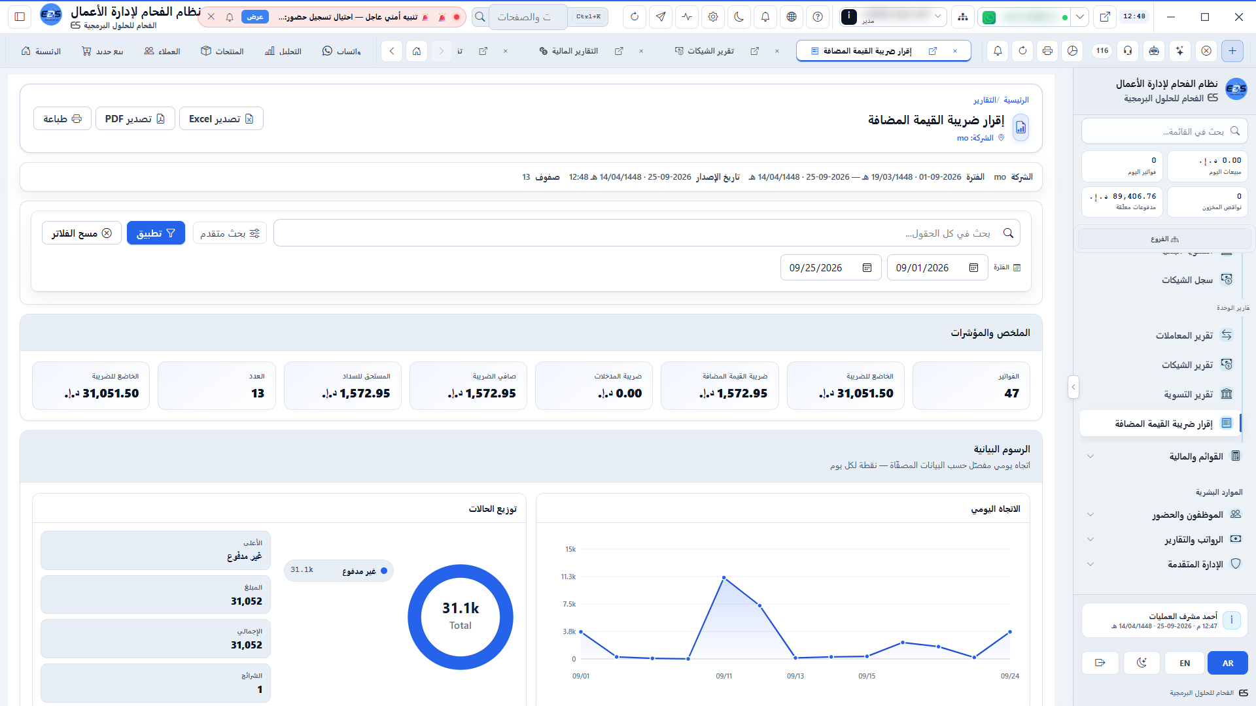1256x706 pixels.
Task: Open the settings gear icon
Action: pyautogui.click(x=713, y=17)
